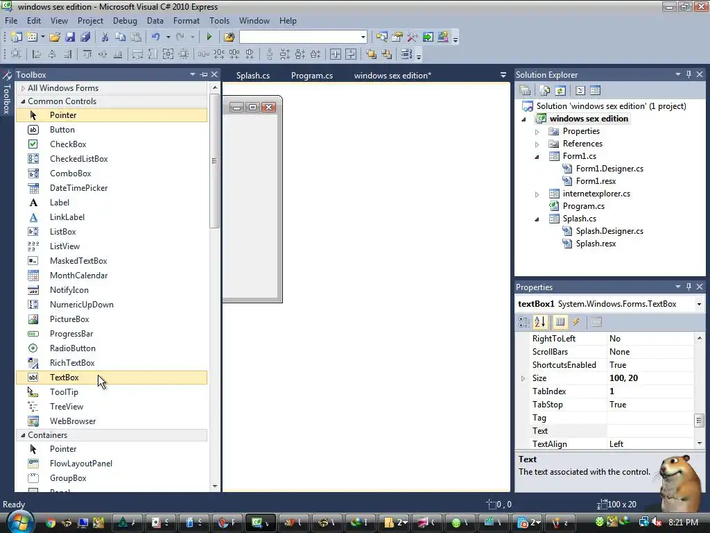Expand the References node in Solution Explorer
This screenshot has height=533, width=710.
(537, 144)
